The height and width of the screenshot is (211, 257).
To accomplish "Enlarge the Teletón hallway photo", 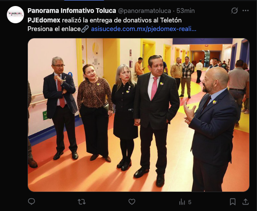I will point(139,115).
